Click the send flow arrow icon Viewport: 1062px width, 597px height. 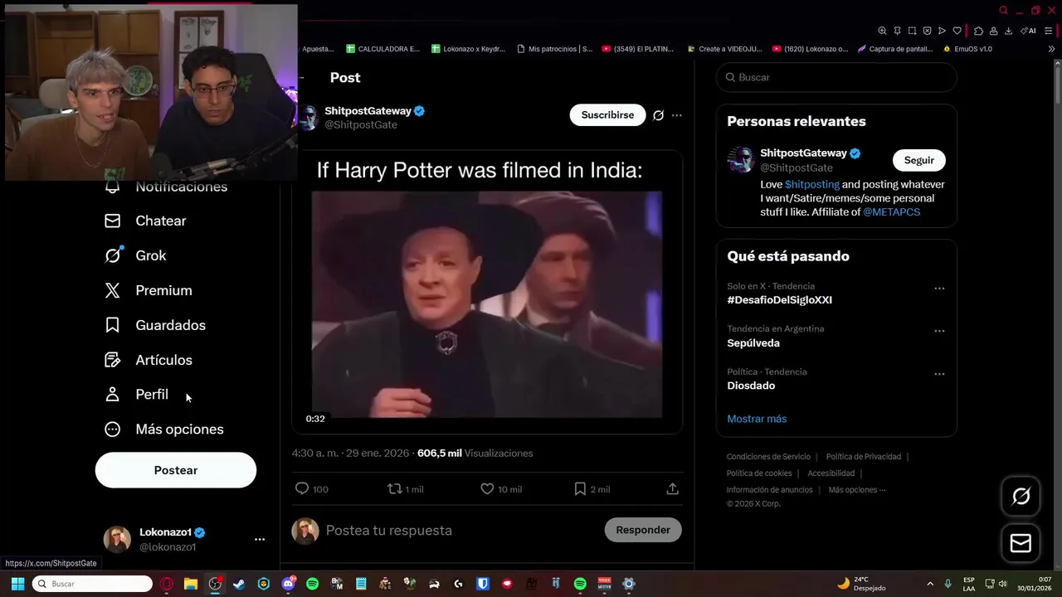[x=942, y=31]
